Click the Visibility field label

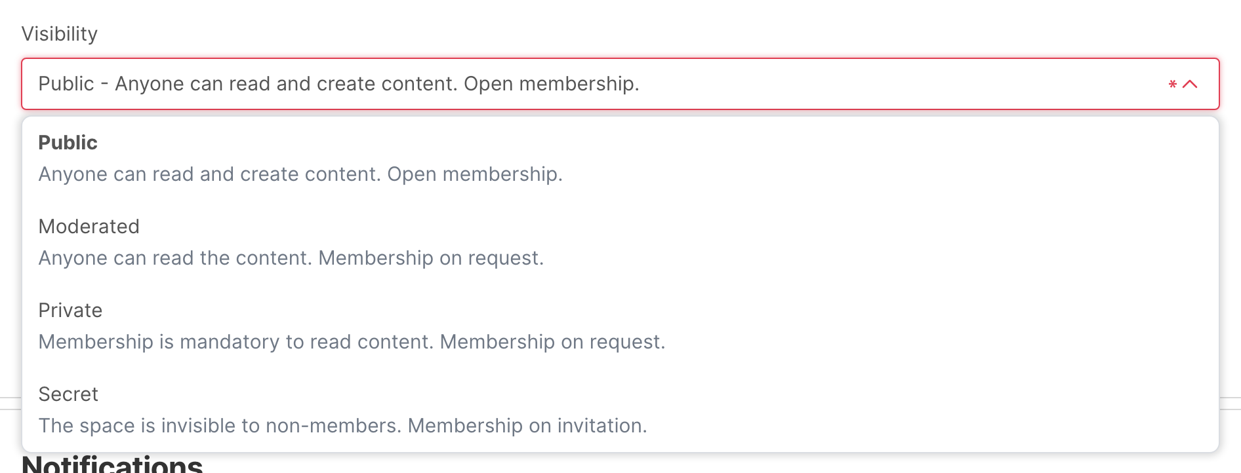click(x=60, y=34)
